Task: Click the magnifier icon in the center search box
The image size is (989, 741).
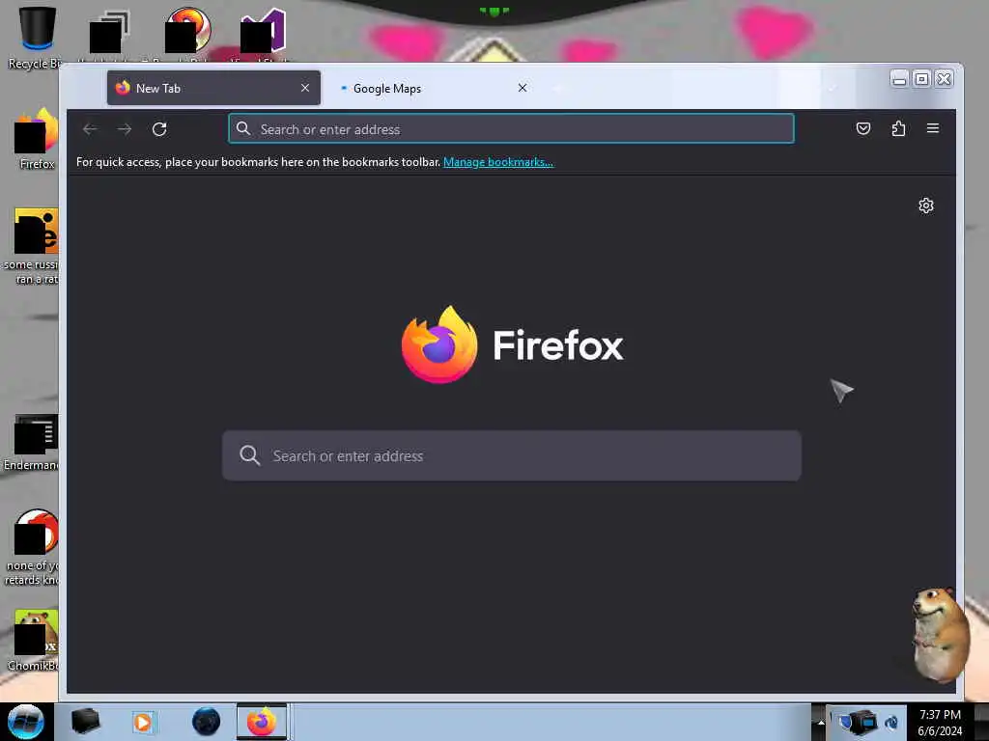Action: point(250,455)
